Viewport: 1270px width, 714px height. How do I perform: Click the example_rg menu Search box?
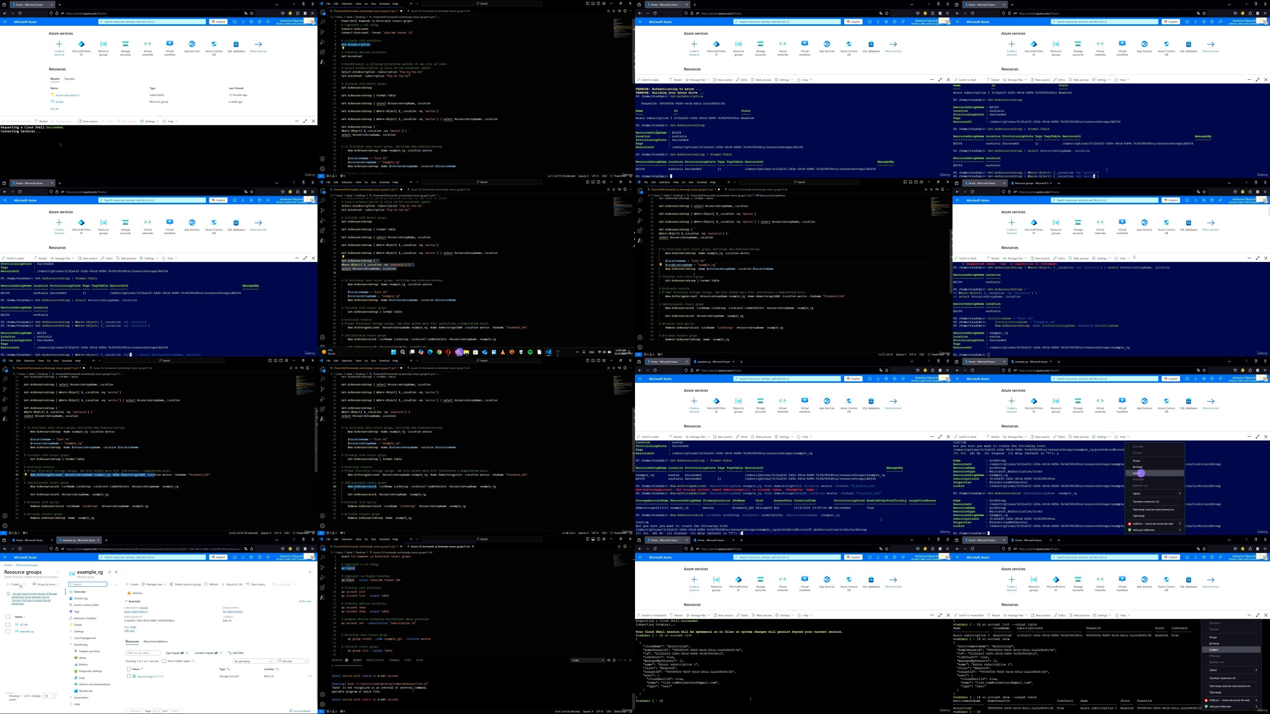coord(88,584)
